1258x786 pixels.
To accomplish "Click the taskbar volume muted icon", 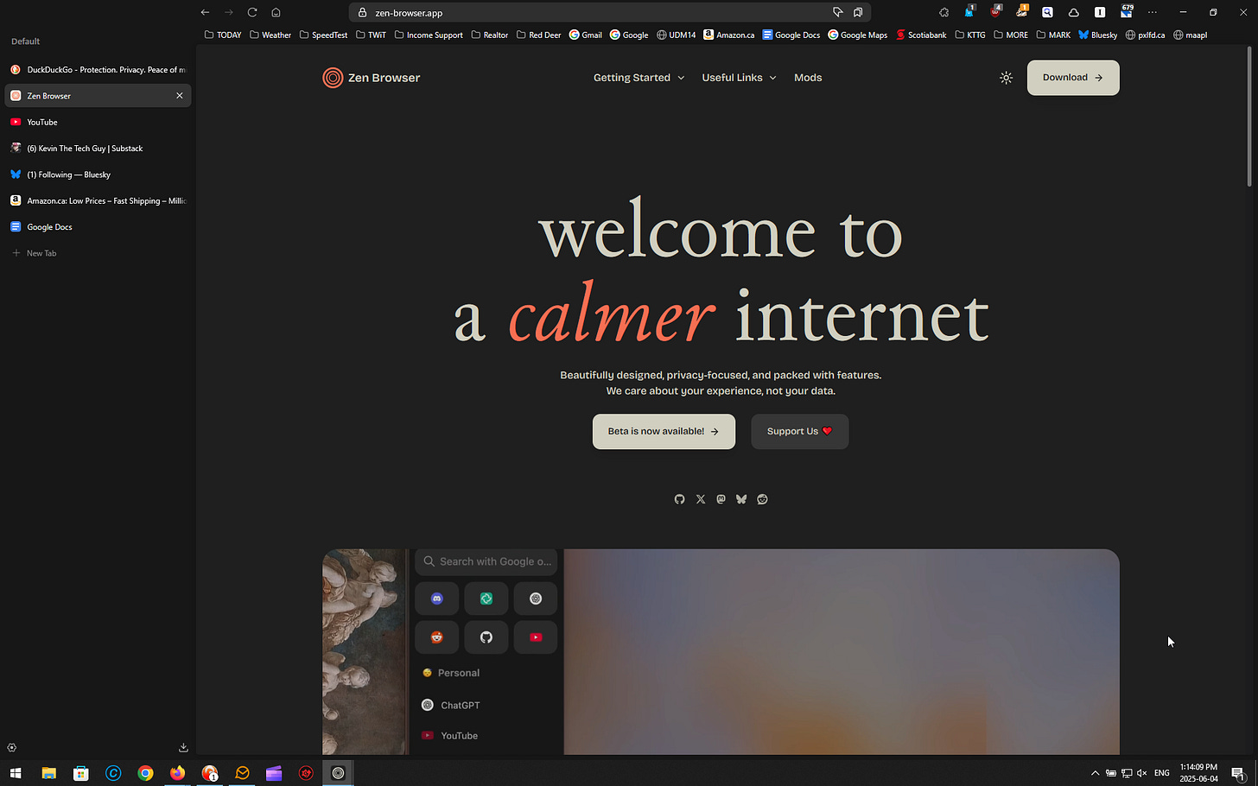I will coord(1141,773).
